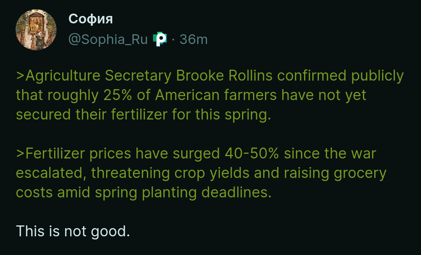Click the word "escalated" in the post
This screenshot has width=421, height=255.
49,173
